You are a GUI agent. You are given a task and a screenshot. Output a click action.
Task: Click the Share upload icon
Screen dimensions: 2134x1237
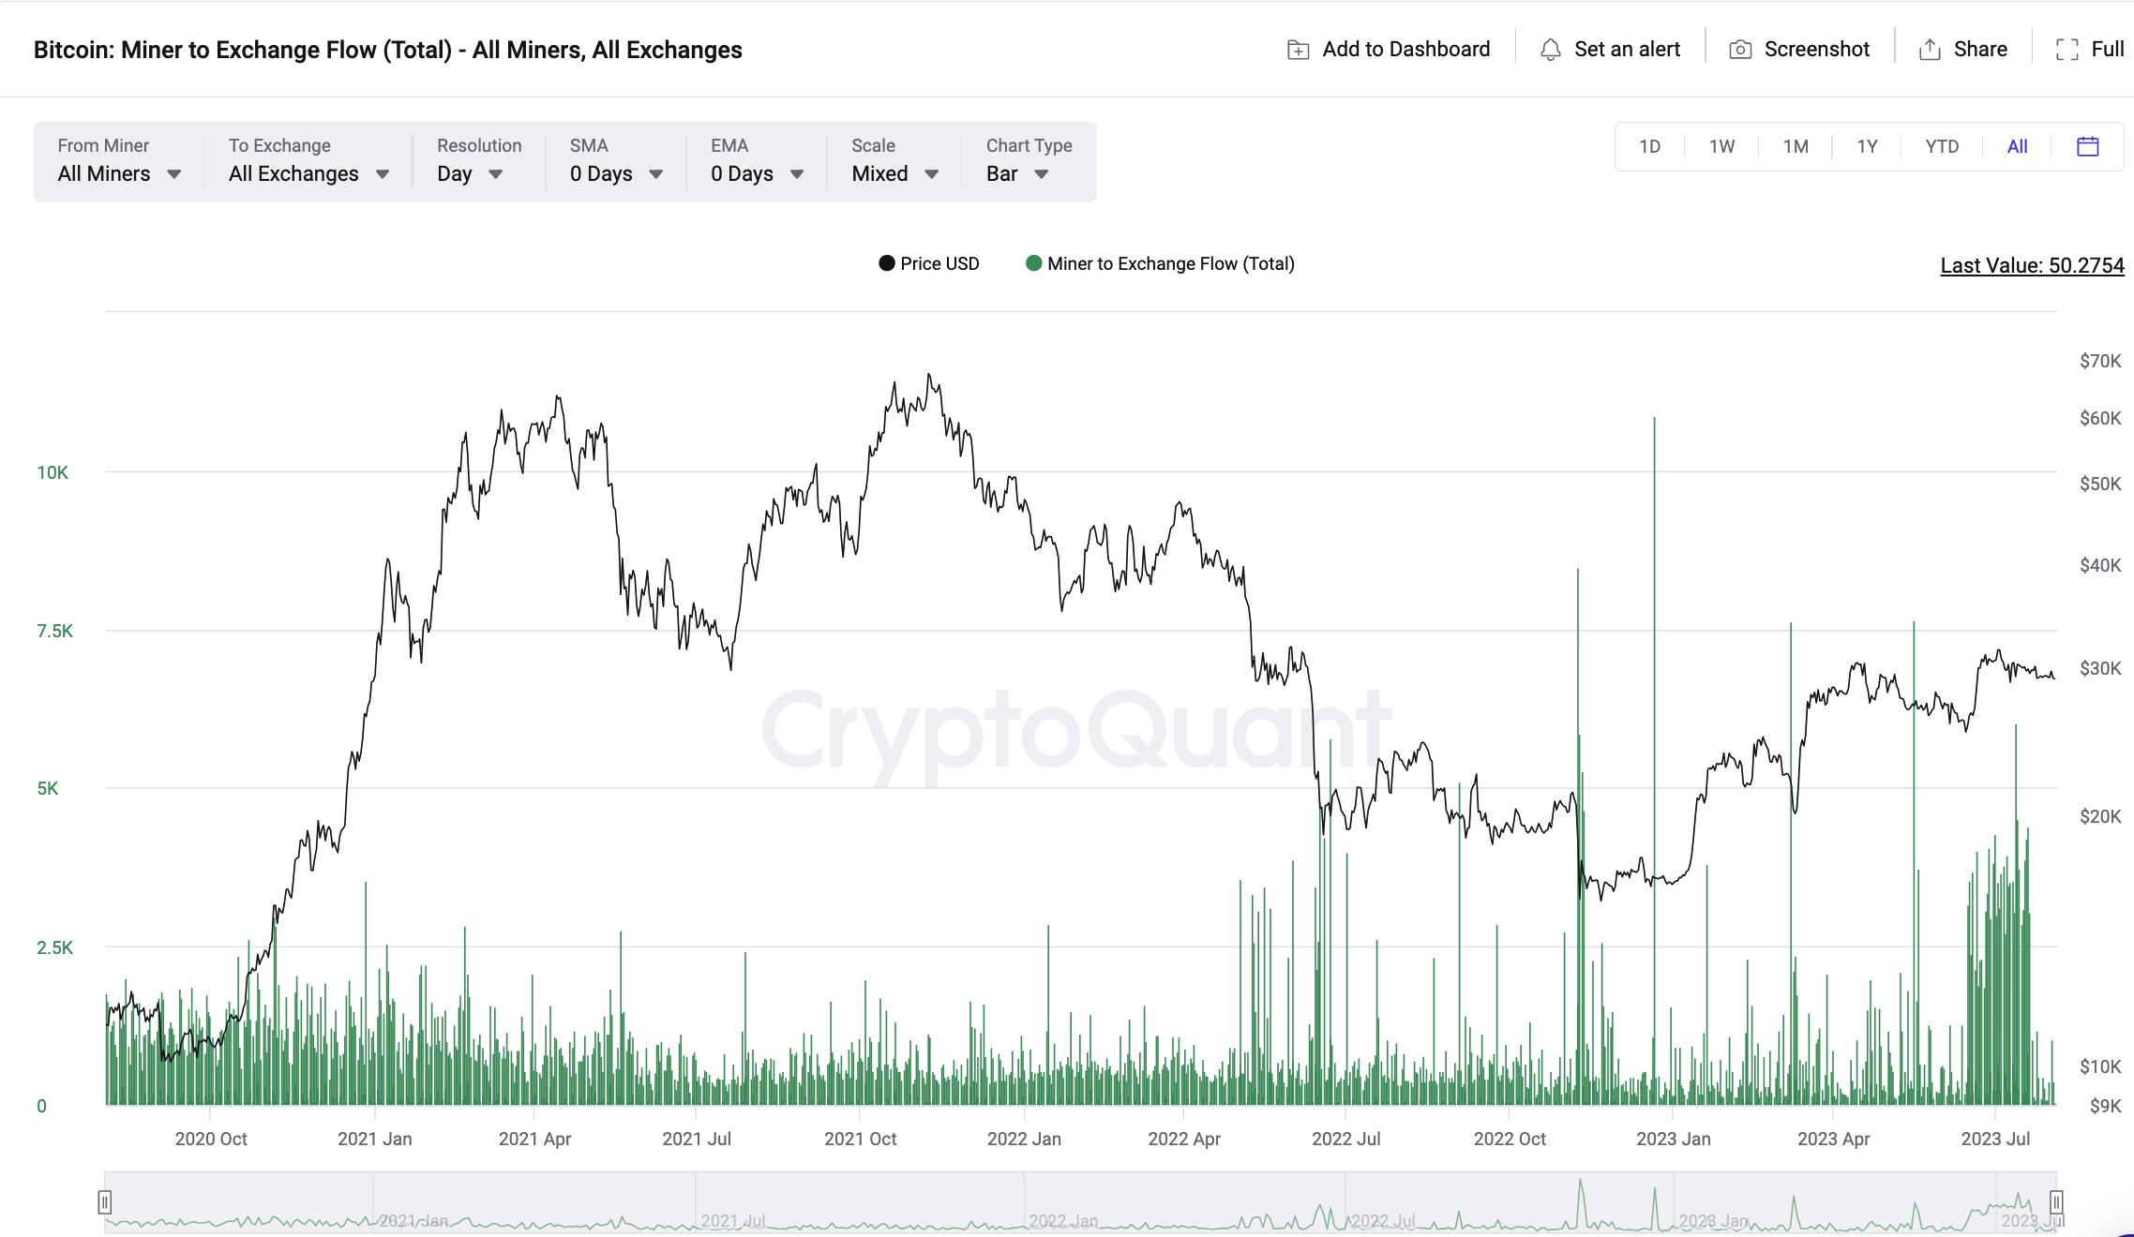click(1930, 50)
